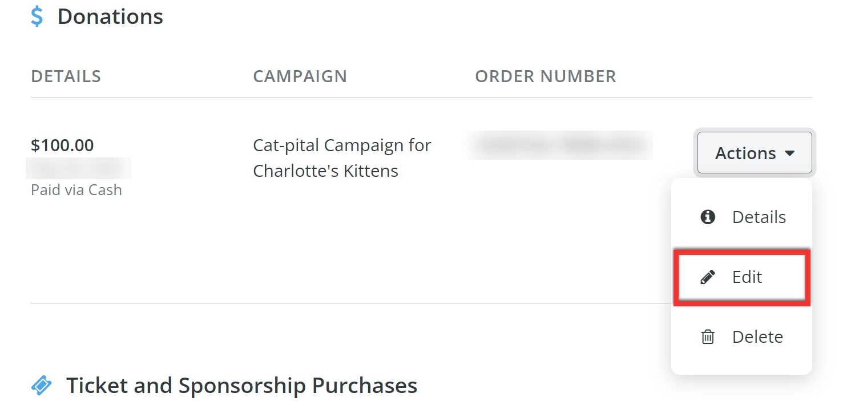Click the CAMPAIGN column header

(x=300, y=76)
